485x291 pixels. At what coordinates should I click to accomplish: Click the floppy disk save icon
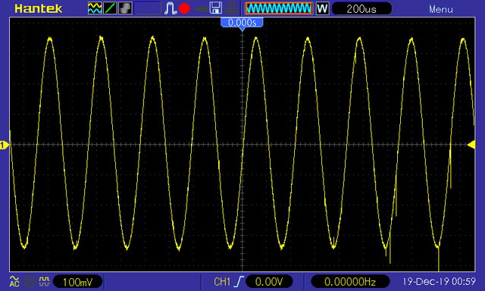(x=216, y=8)
